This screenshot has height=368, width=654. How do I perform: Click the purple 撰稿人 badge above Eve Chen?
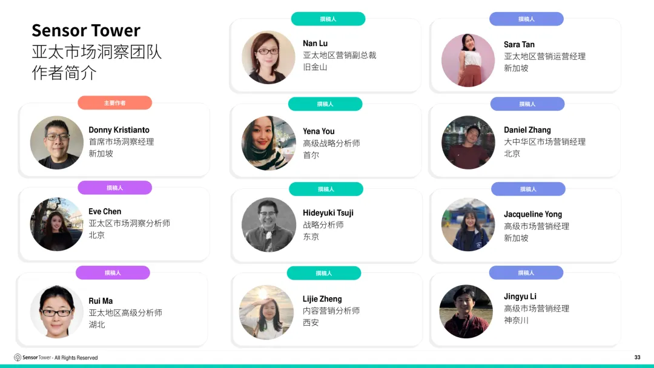coord(114,188)
